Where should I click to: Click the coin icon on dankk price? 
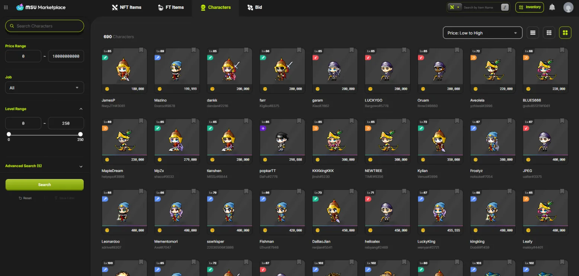212,89
